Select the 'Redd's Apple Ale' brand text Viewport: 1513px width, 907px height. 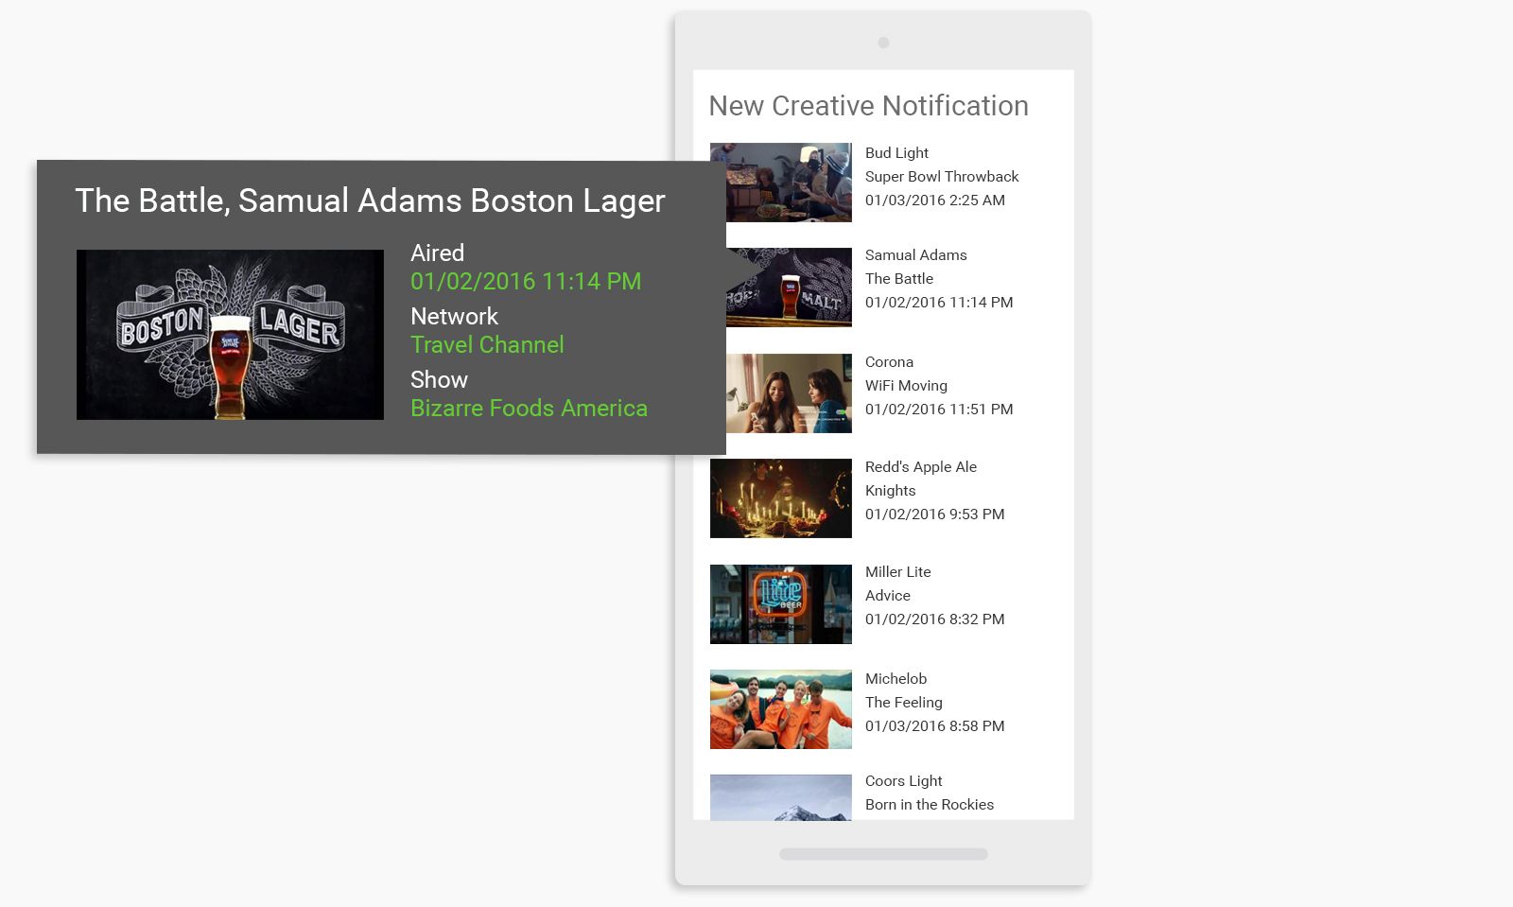pyautogui.click(x=921, y=466)
